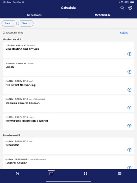137x183 pixels.
Task: Select the calendar schedule icon in bottom bar
Action: click(51, 173)
